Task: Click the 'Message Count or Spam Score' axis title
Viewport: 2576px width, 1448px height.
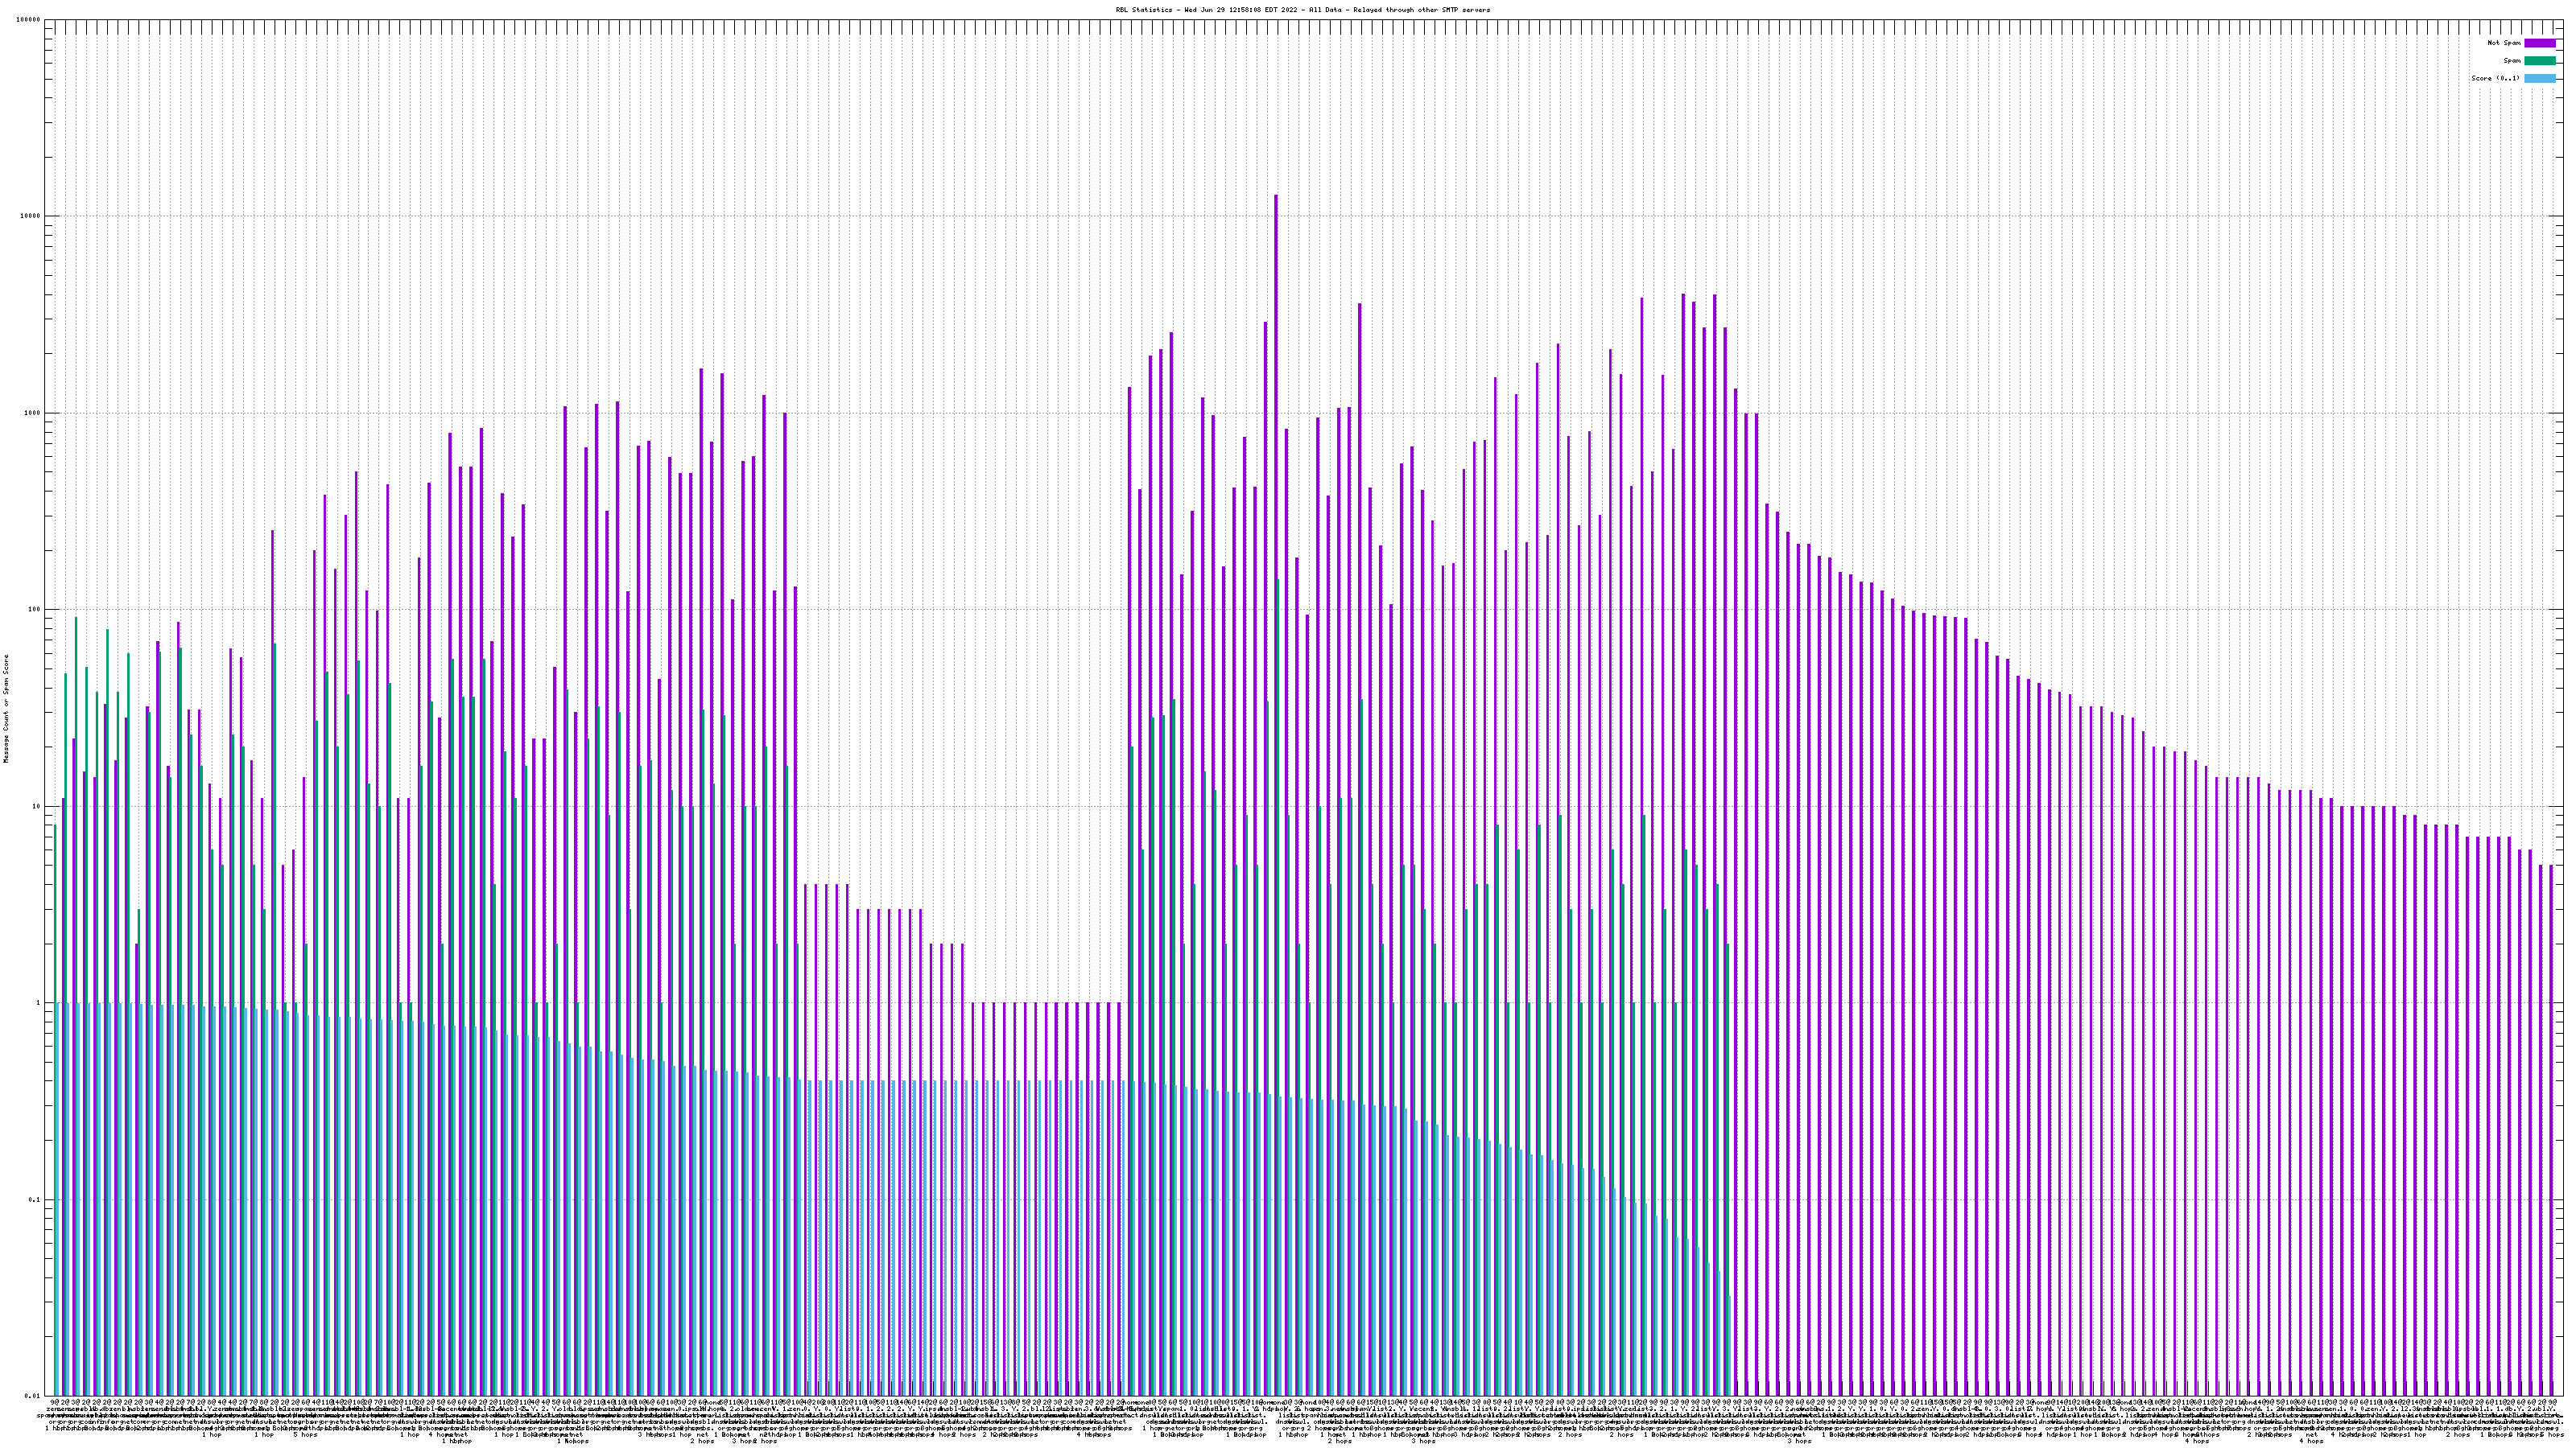Action: [6, 709]
